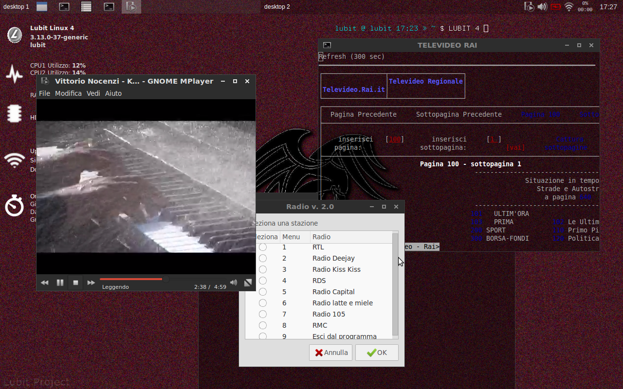Rewind the video in GNOME MPlayer

tap(44, 283)
